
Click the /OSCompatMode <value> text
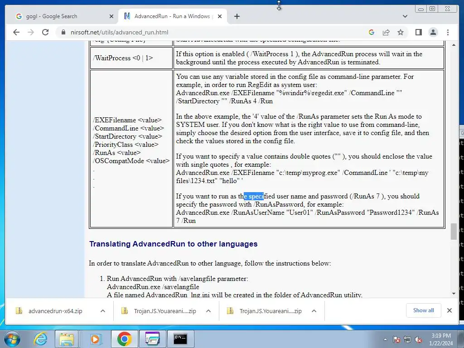[131, 161]
